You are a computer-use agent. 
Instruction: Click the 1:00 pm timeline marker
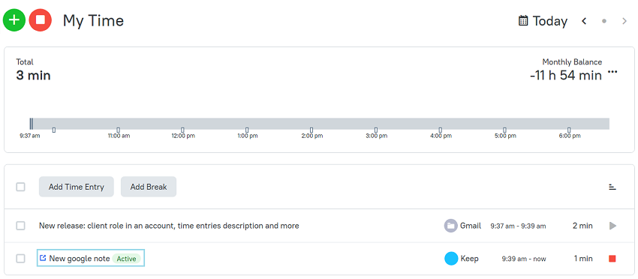click(x=247, y=130)
